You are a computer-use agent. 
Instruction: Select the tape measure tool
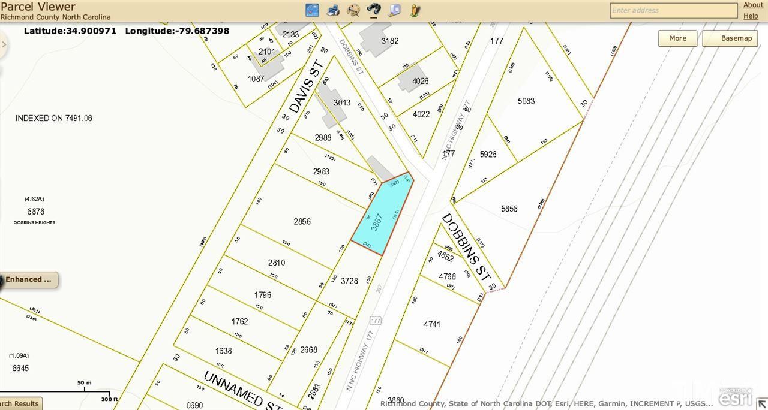pyautogui.click(x=394, y=10)
